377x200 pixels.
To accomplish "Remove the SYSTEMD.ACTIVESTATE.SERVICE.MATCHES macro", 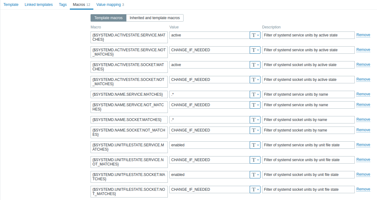I will coord(363,35).
